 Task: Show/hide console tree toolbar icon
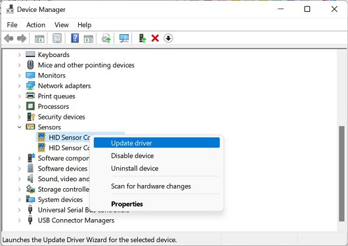tap(39, 39)
